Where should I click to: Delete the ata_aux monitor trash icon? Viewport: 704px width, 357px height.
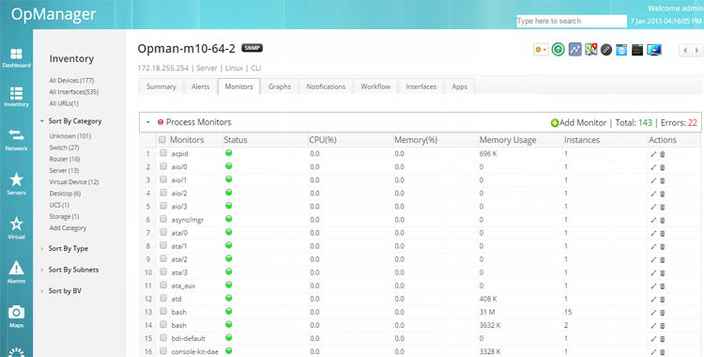pyautogui.click(x=663, y=286)
